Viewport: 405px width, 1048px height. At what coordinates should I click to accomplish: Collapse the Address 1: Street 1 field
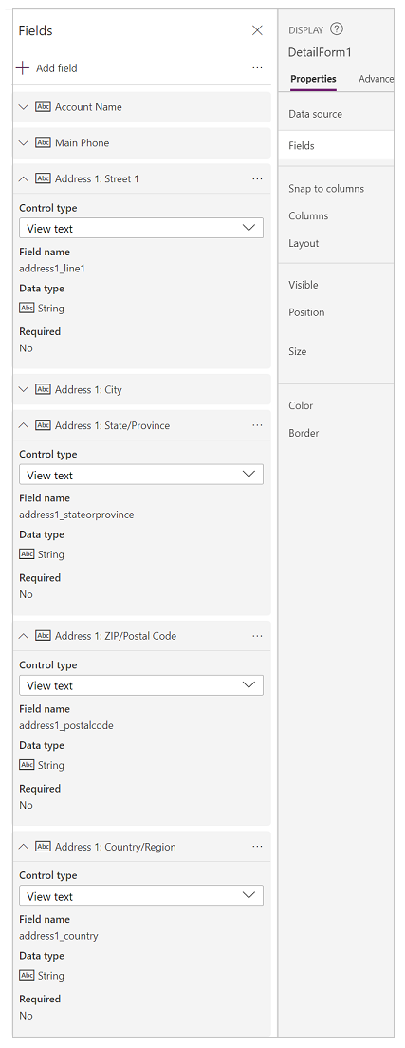[x=24, y=178]
